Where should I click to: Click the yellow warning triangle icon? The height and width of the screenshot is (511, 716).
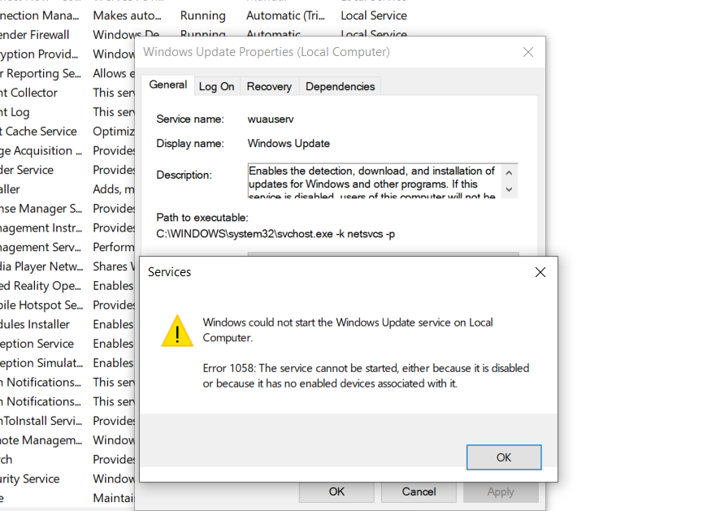click(x=177, y=331)
